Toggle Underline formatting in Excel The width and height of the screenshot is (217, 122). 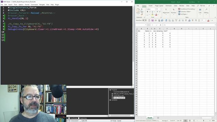pyautogui.click(x=152, y=12)
